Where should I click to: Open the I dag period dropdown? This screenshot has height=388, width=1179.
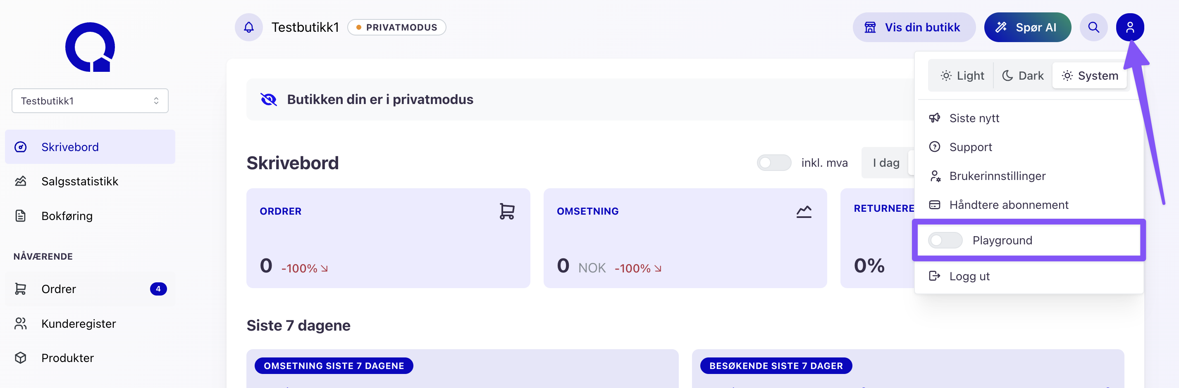[886, 163]
